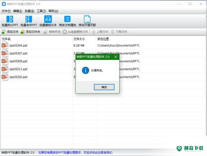
Task: Click 处理完成 message text in dialog
Action: pos(97,71)
